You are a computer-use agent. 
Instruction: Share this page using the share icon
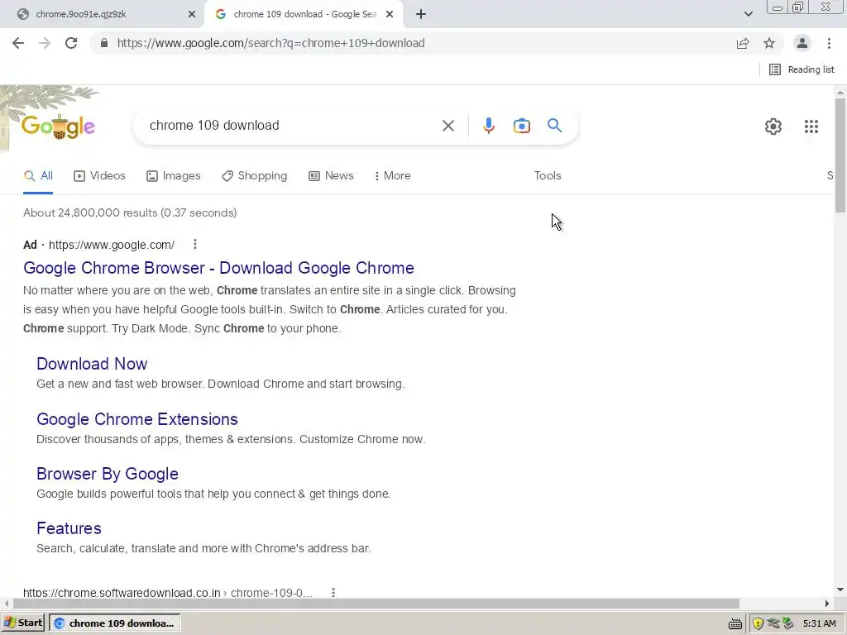coord(743,43)
